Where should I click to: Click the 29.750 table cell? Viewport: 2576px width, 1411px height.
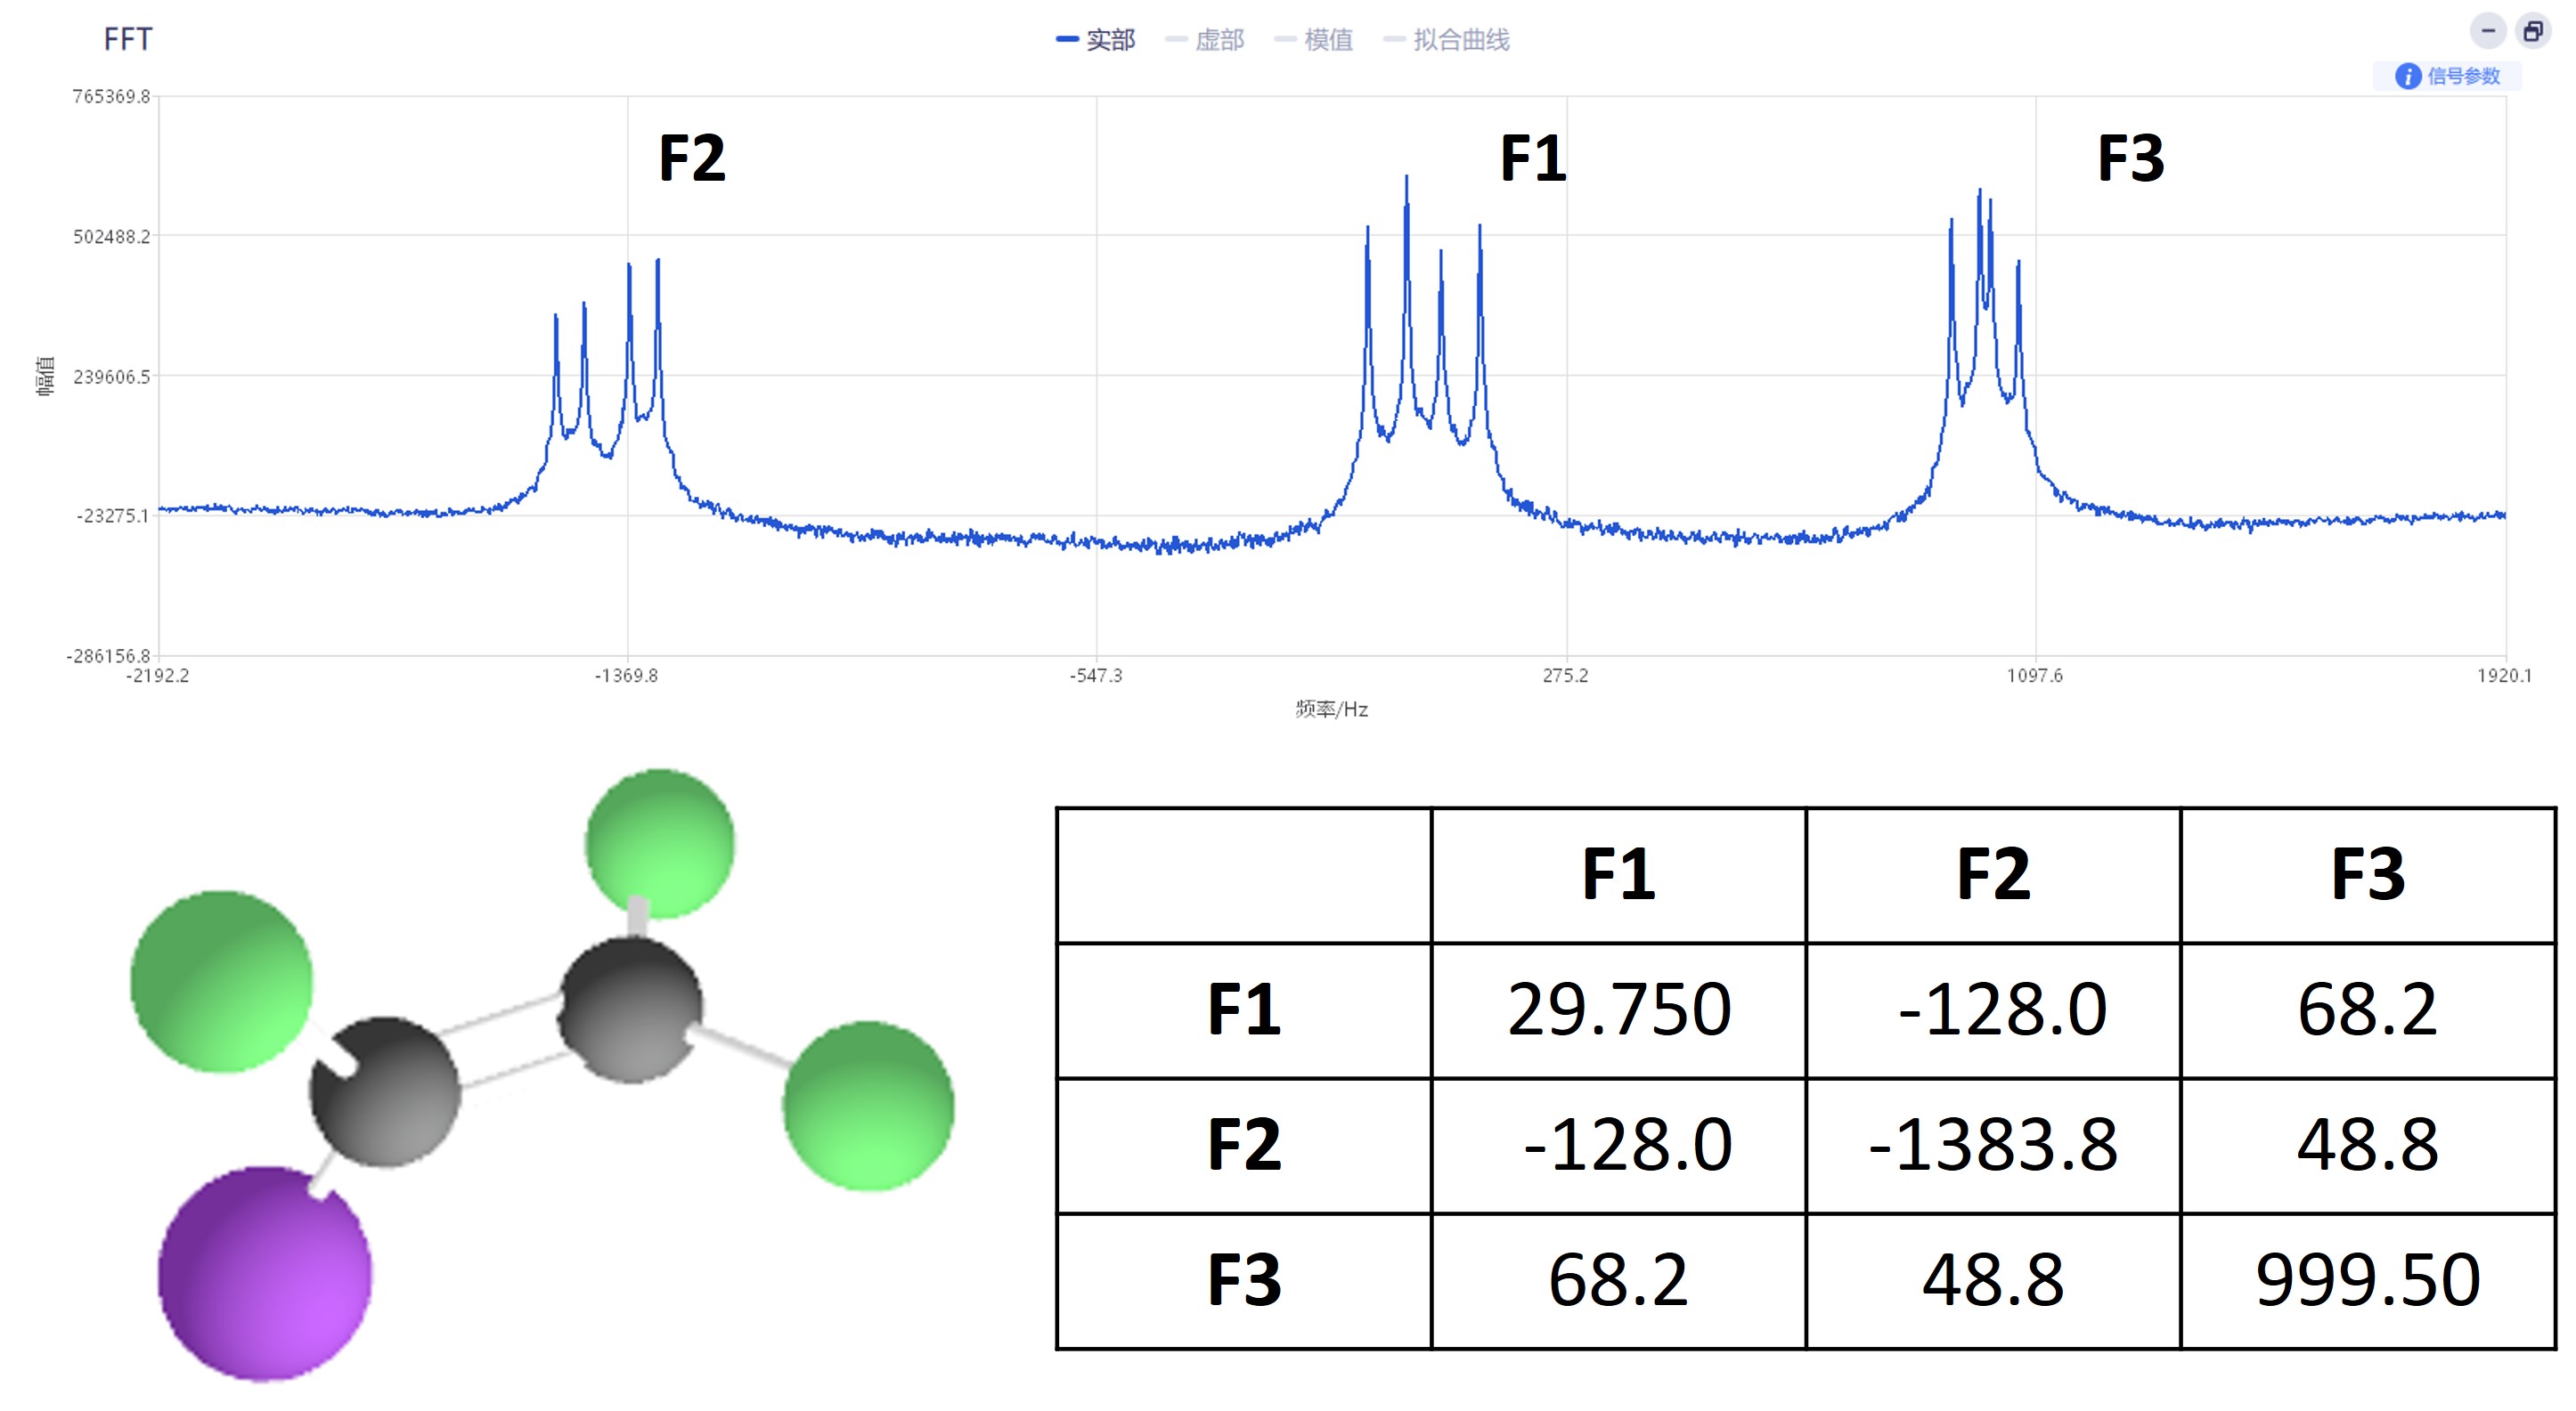click(1618, 1010)
